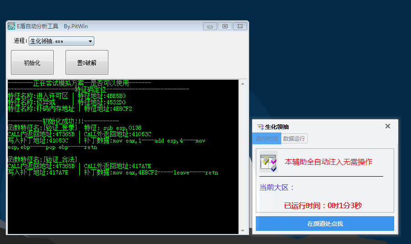Viewport: 411px width, 244px height.
Task: Close the E盾自动分析工具 window
Action: (240, 26)
